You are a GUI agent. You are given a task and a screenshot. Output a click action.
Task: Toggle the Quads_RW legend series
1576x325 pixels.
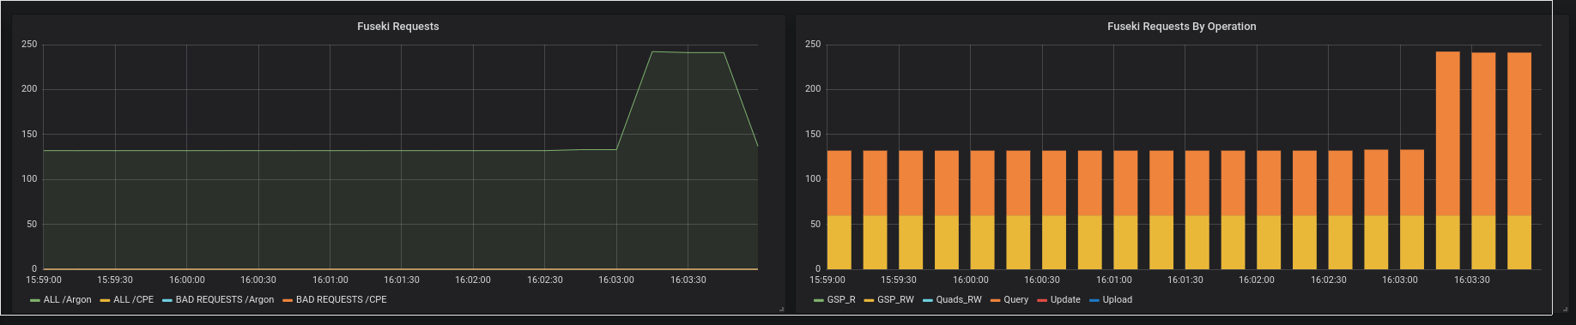coord(959,300)
